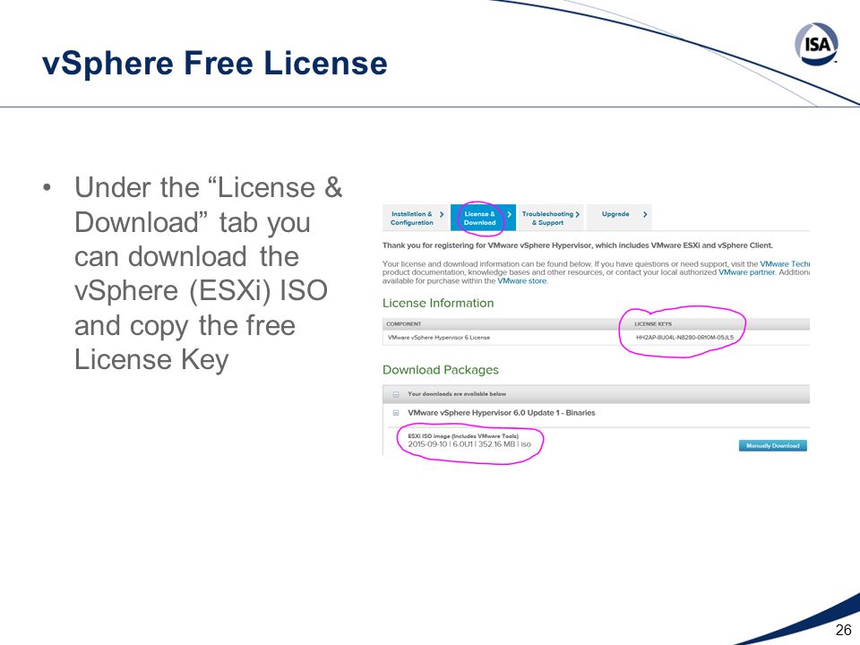Click the LICENSE KEYS column header
This screenshot has width=860, height=645.
click(x=653, y=324)
